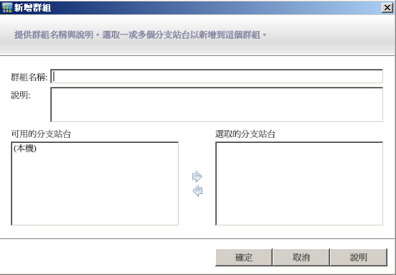The image size is (396, 275).
Task: Confirm with the 確定 button
Action: pyautogui.click(x=244, y=257)
